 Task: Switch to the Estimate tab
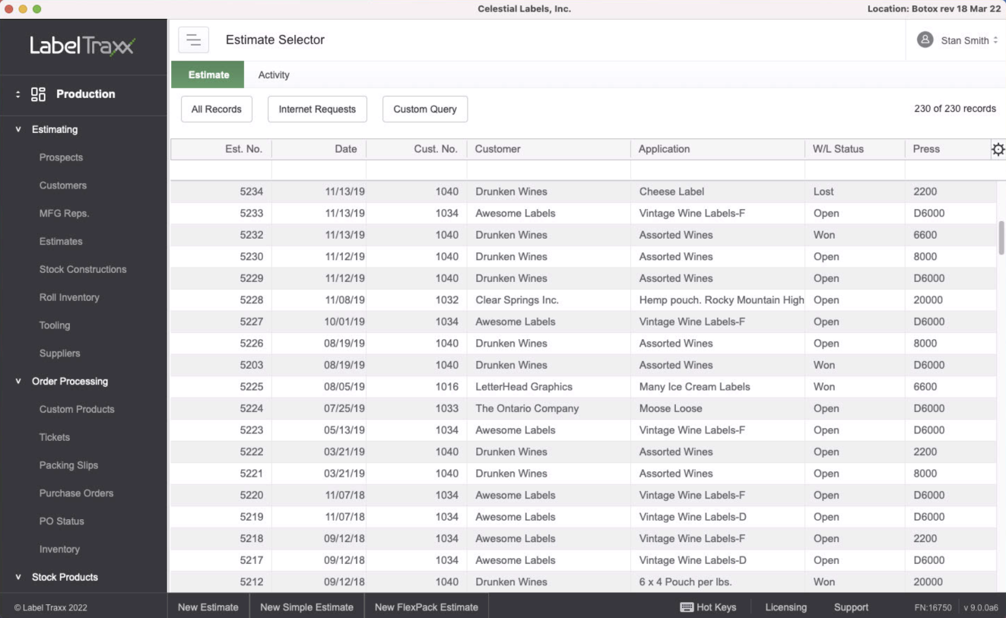tap(208, 74)
